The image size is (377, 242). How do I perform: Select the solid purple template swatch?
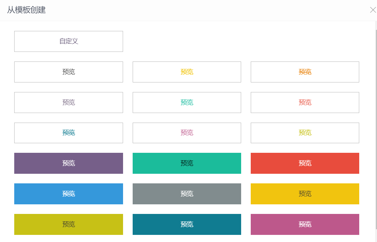(69, 163)
